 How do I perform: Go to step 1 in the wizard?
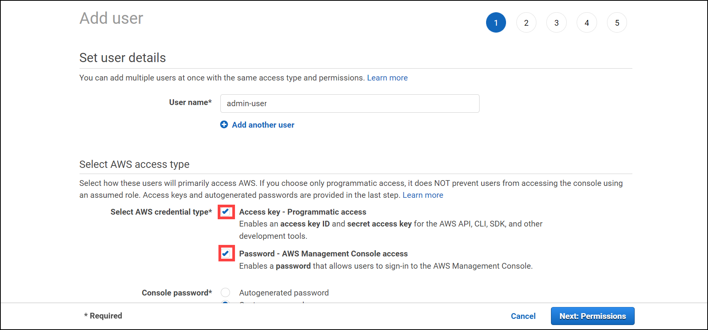click(496, 23)
